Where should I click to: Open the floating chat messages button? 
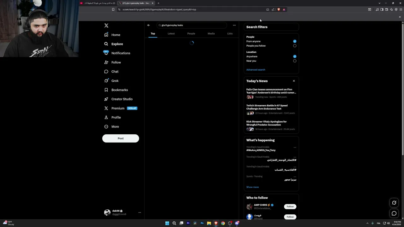(x=394, y=213)
